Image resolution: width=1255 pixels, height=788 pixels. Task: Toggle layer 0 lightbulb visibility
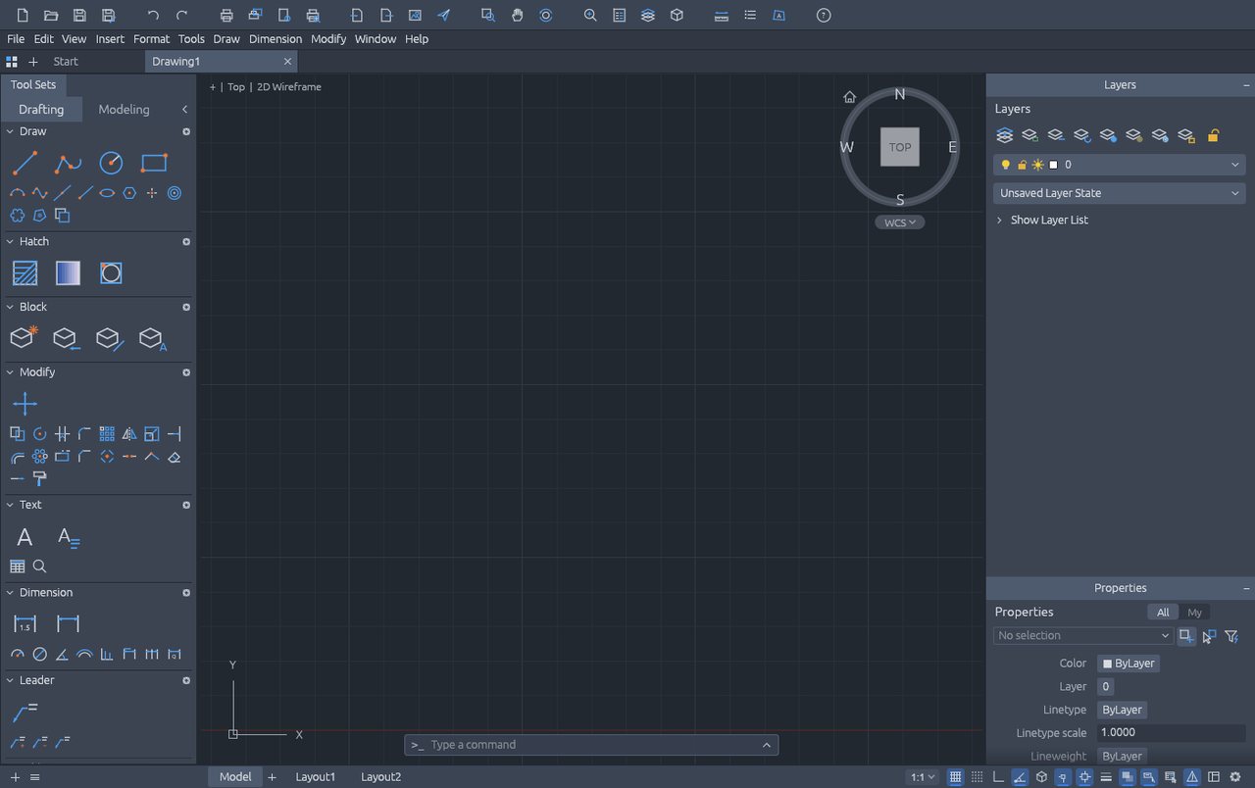1005,165
